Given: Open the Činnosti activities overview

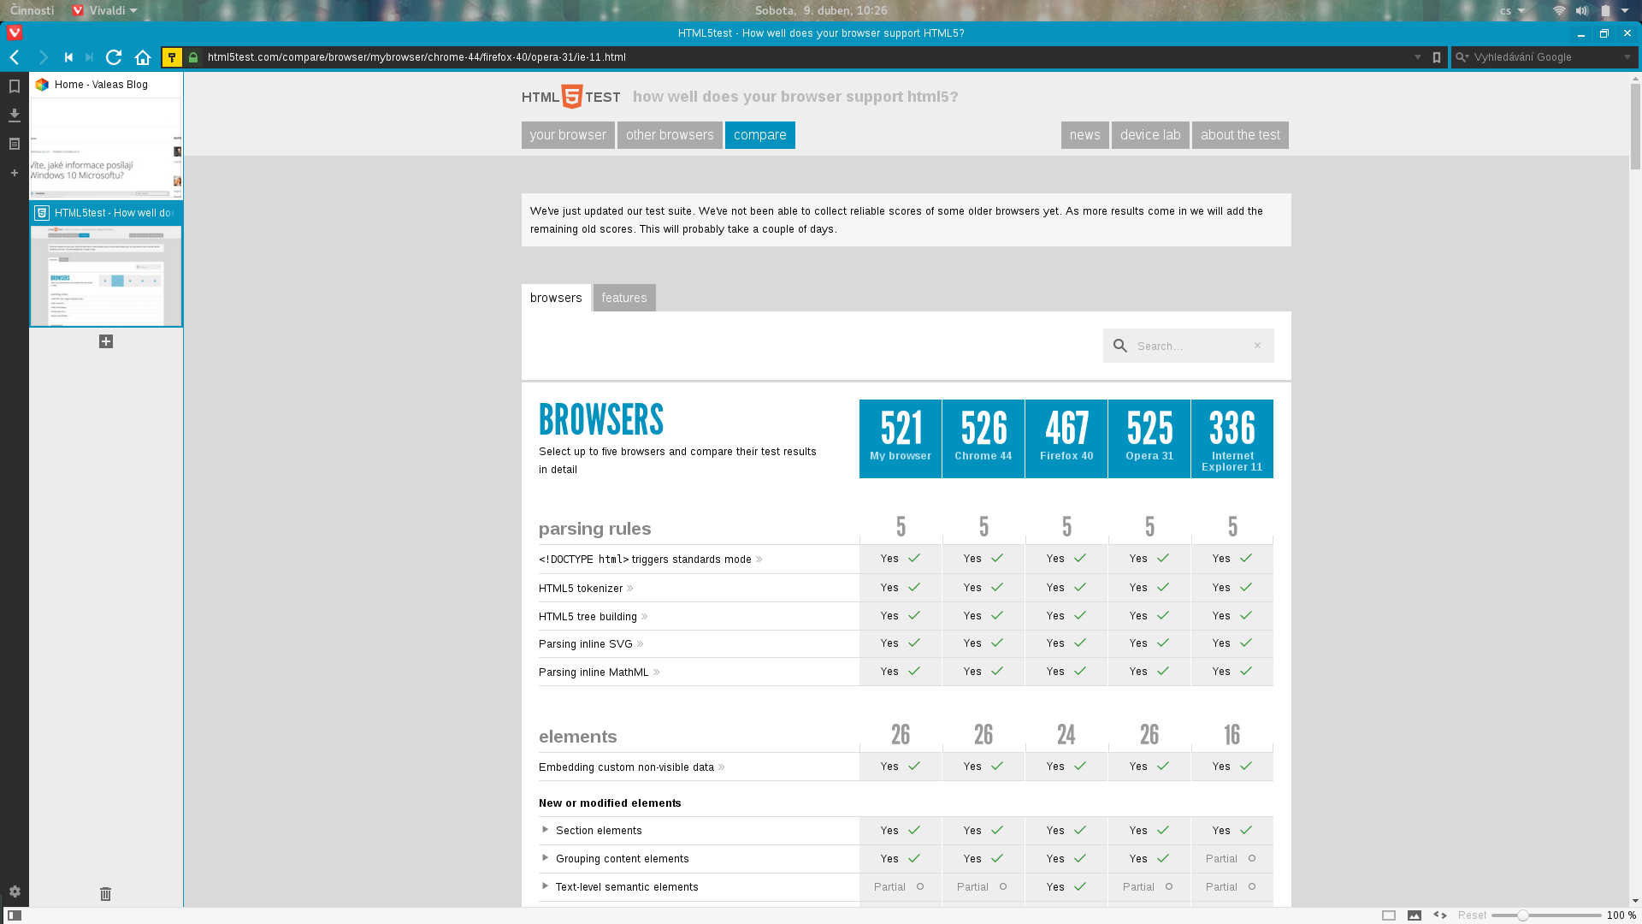Looking at the screenshot, I should 32,10.
